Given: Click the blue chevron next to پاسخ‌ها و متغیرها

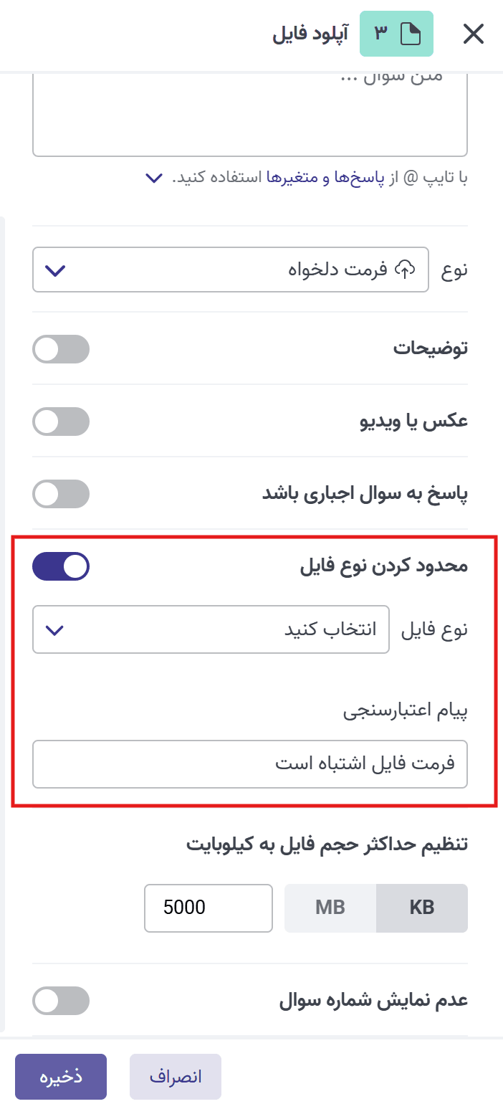Looking at the screenshot, I should [153, 178].
